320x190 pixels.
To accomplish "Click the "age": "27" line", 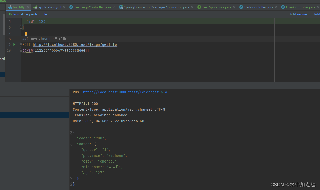I will 93,173.
